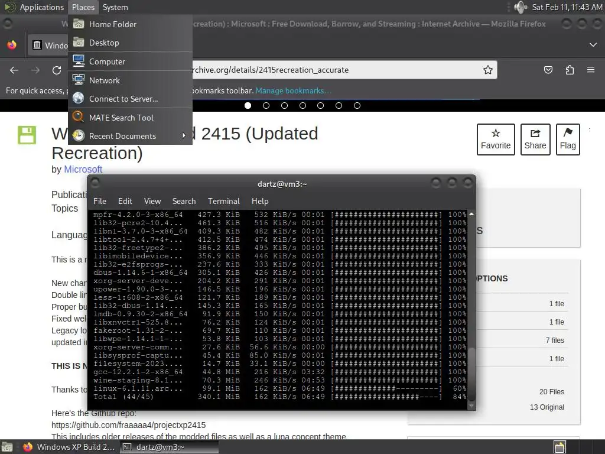Click the dartz@vm3 terminal title bar
The height and width of the screenshot is (454, 605).
click(282, 184)
